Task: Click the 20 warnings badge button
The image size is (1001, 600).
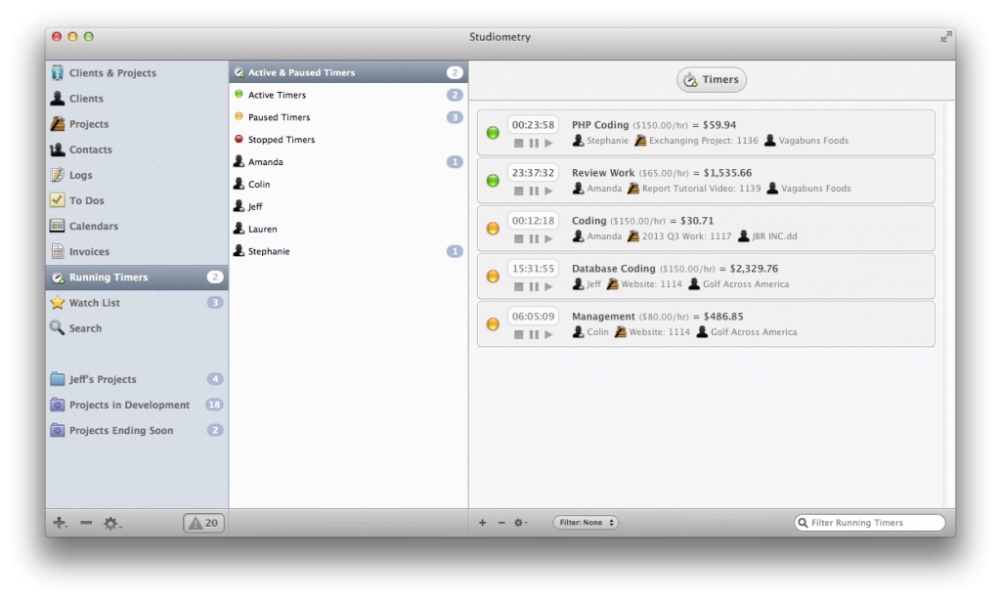Action: coord(202,523)
